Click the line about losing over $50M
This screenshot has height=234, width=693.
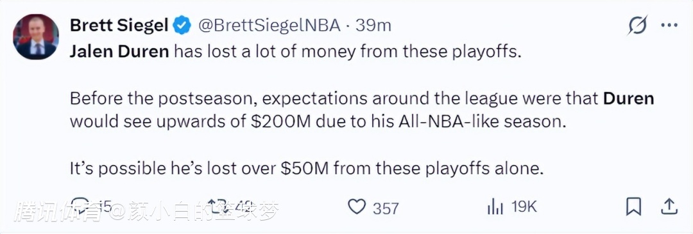tap(306, 168)
